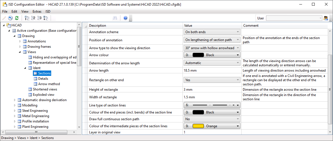Collapse all tree levels icon
The width and height of the screenshot is (333, 141).
(x=26, y=18)
